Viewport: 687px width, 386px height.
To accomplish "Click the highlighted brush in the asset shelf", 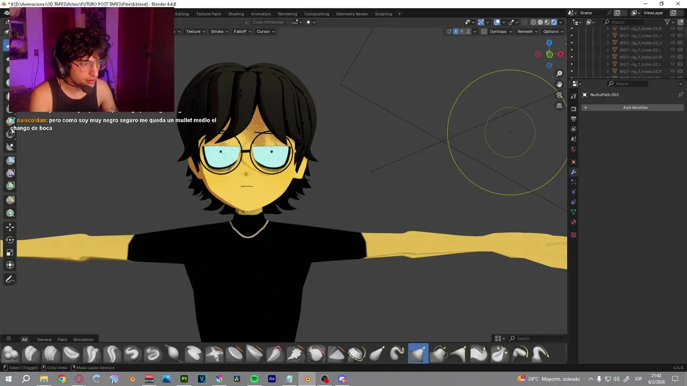I will (x=418, y=353).
